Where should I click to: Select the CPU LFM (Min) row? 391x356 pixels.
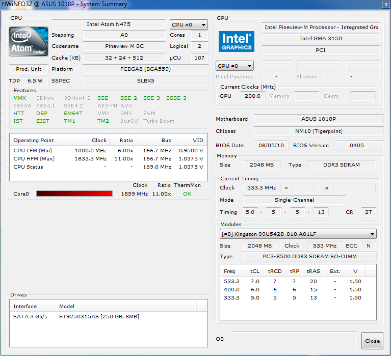tap(108, 150)
